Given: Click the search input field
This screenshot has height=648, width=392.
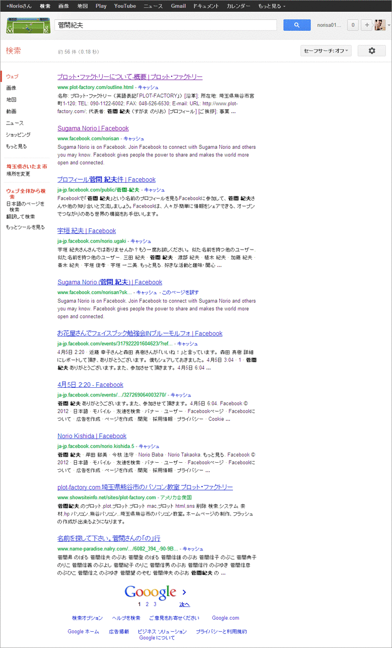Looking at the screenshot, I should coord(166,25).
